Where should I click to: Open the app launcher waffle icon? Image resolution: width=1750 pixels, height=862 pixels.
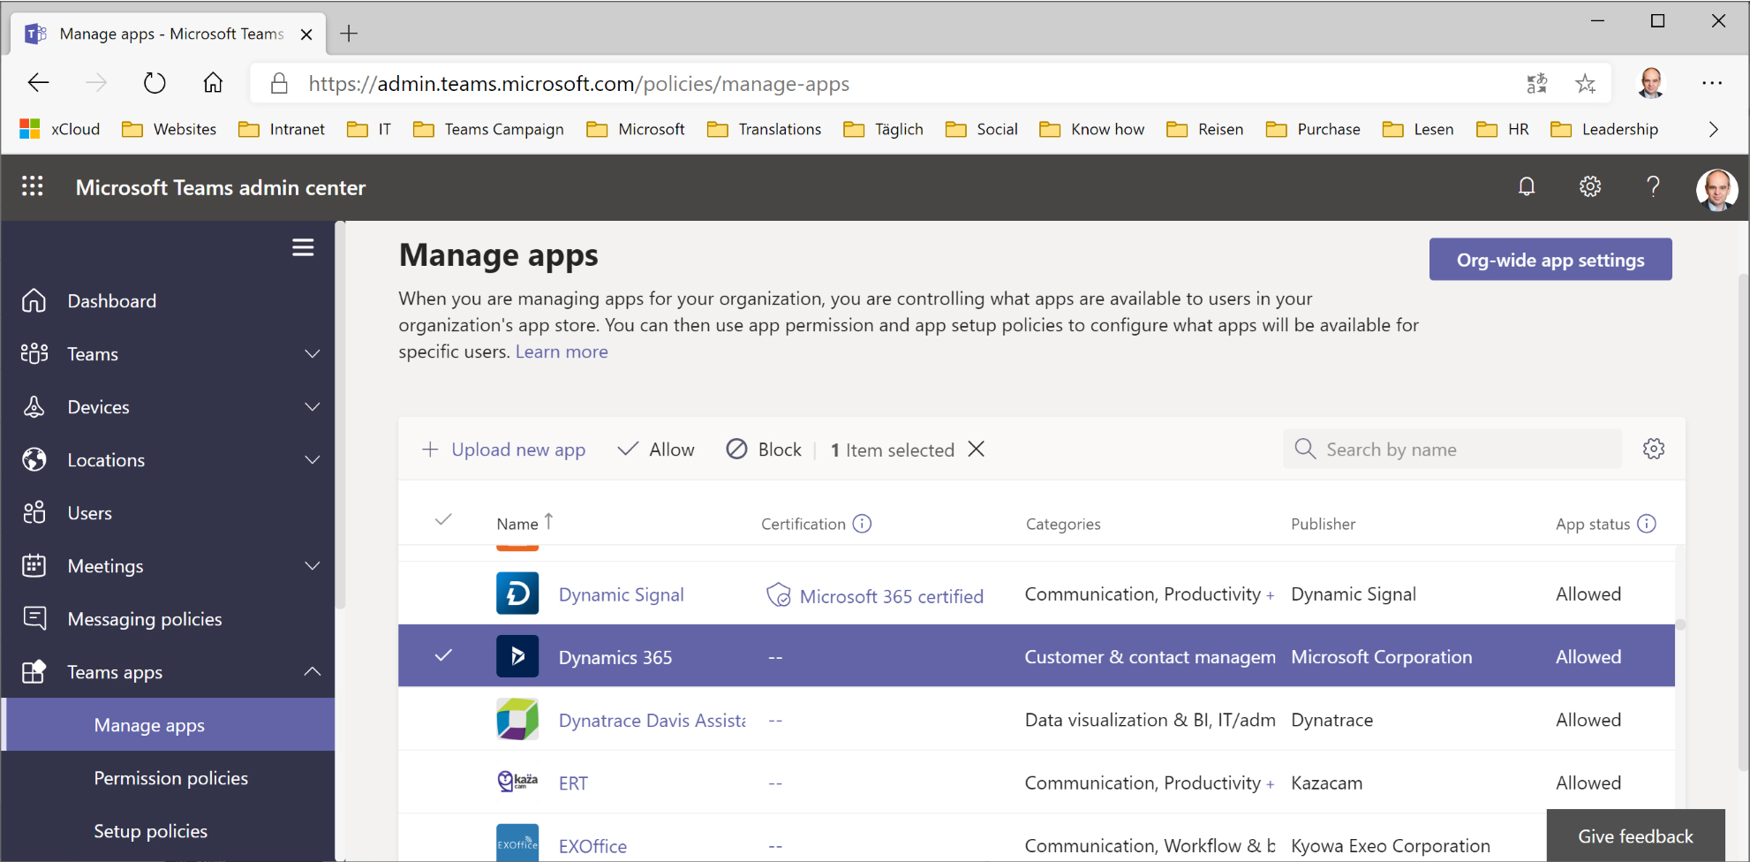coord(33,186)
